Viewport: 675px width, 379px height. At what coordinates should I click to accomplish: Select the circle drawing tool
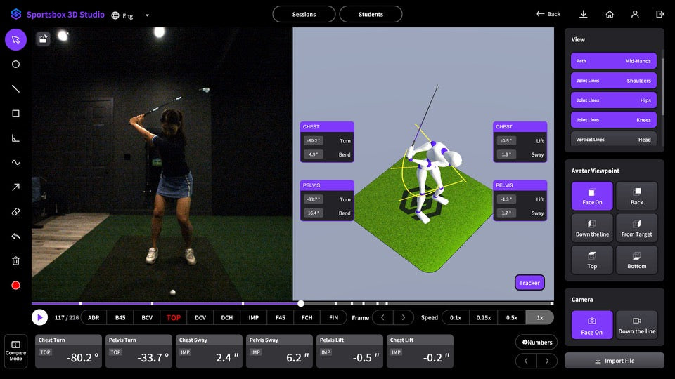15,65
